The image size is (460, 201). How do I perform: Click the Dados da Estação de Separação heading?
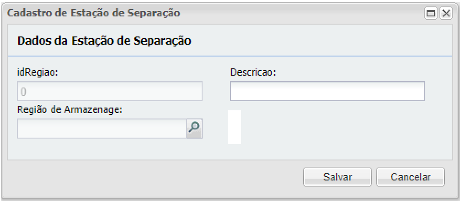click(x=104, y=41)
